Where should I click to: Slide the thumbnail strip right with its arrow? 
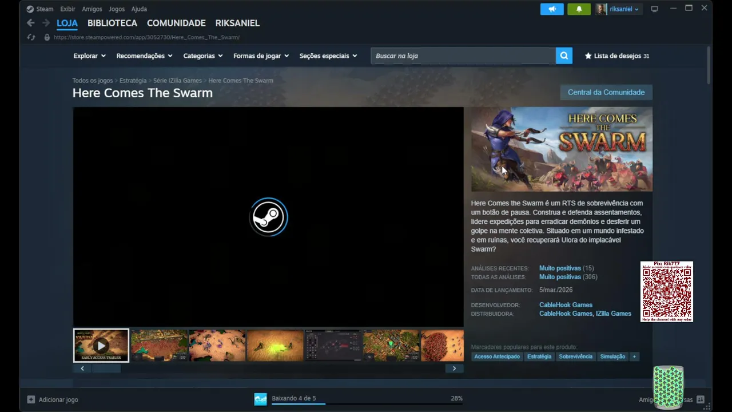(x=454, y=369)
